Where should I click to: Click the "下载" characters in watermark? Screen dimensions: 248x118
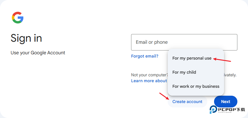[x=241, y=109]
